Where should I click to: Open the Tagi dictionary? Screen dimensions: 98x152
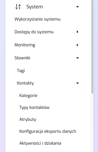[x=21, y=71]
